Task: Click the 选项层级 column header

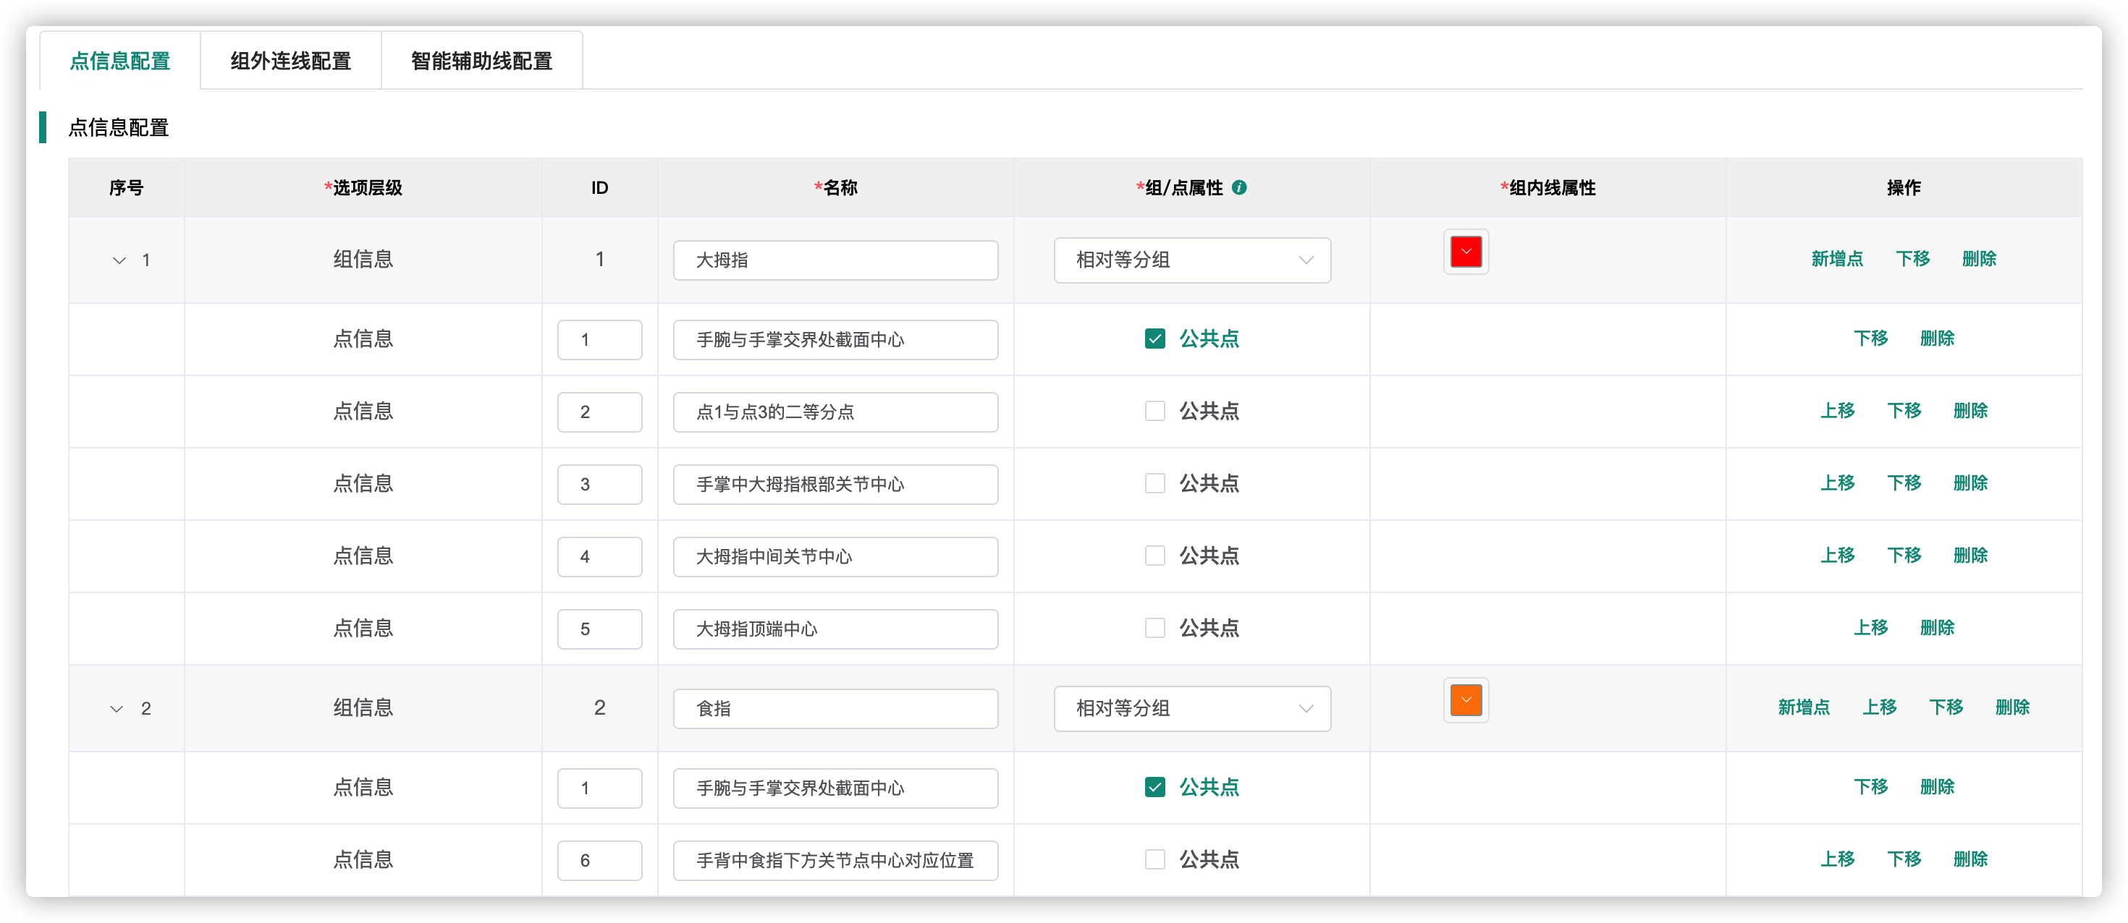Action: click(363, 187)
